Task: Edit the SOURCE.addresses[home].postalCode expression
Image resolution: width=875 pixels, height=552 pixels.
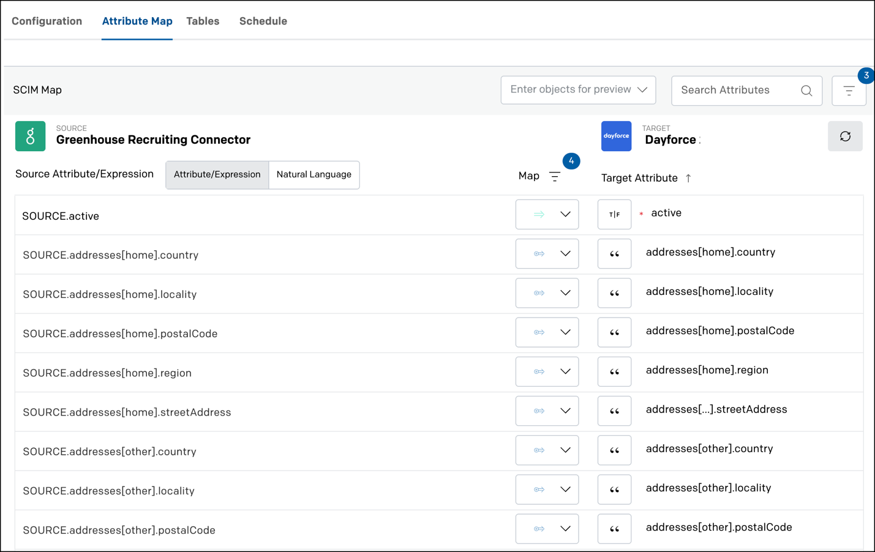Action: point(120,334)
